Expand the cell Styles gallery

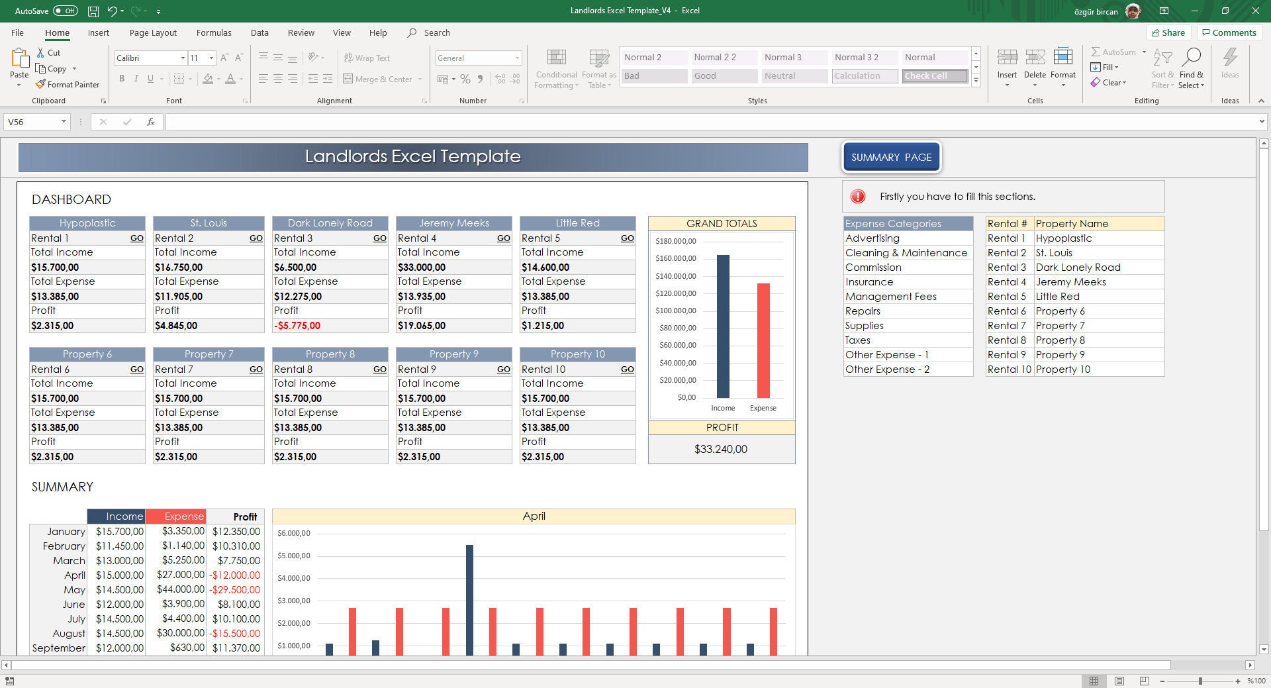[976, 80]
